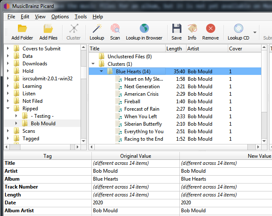The width and height of the screenshot is (272, 216).
Task: Click cluster list scroll down arrow
Action: point(264,141)
